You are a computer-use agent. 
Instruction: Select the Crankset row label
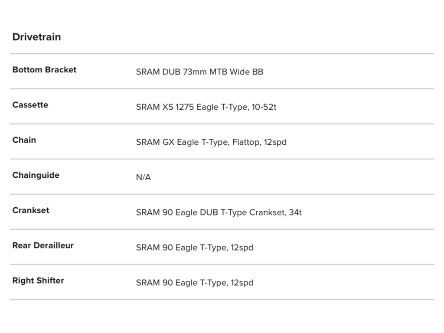(31, 210)
